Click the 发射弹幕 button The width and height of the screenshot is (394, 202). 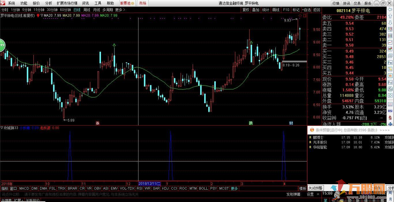[293, 194]
